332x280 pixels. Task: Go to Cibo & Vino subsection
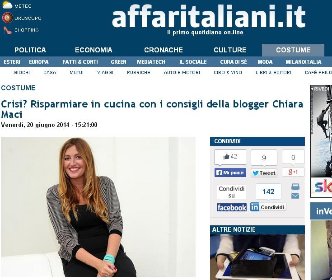click(228, 73)
